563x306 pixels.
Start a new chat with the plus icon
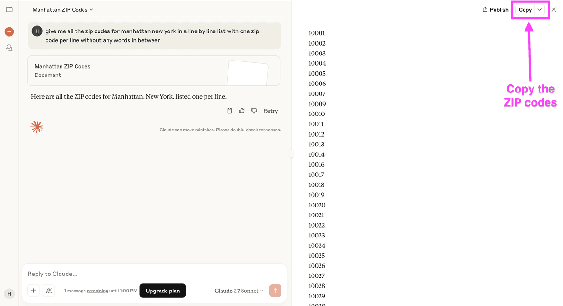[9, 32]
